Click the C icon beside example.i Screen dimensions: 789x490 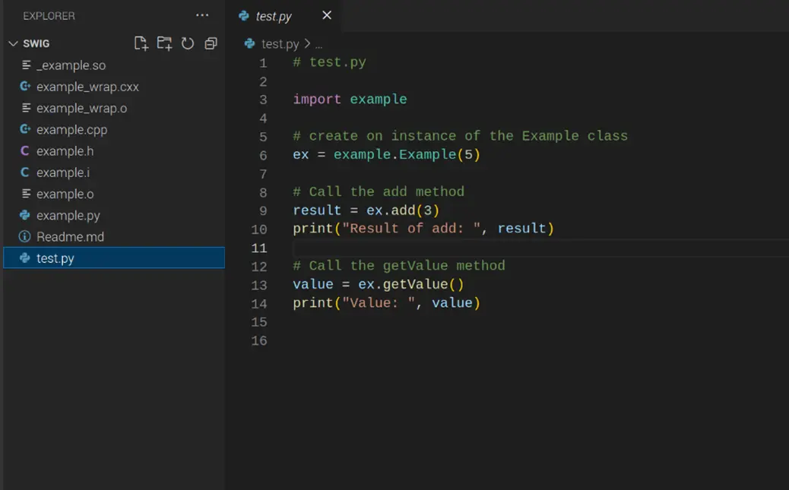tap(24, 172)
